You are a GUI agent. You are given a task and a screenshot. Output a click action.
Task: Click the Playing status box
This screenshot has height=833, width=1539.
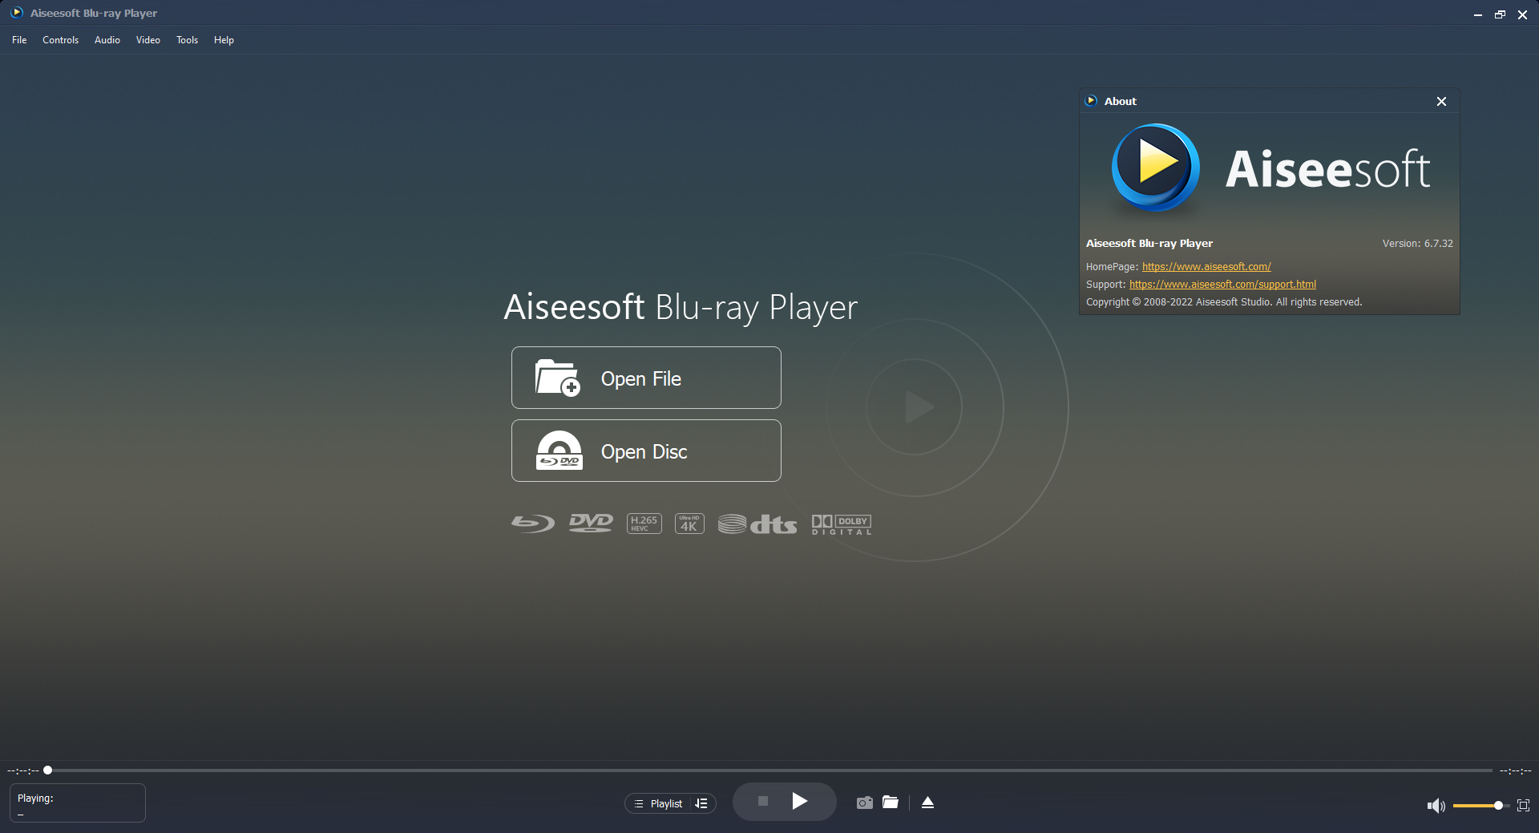[x=78, y=803]
